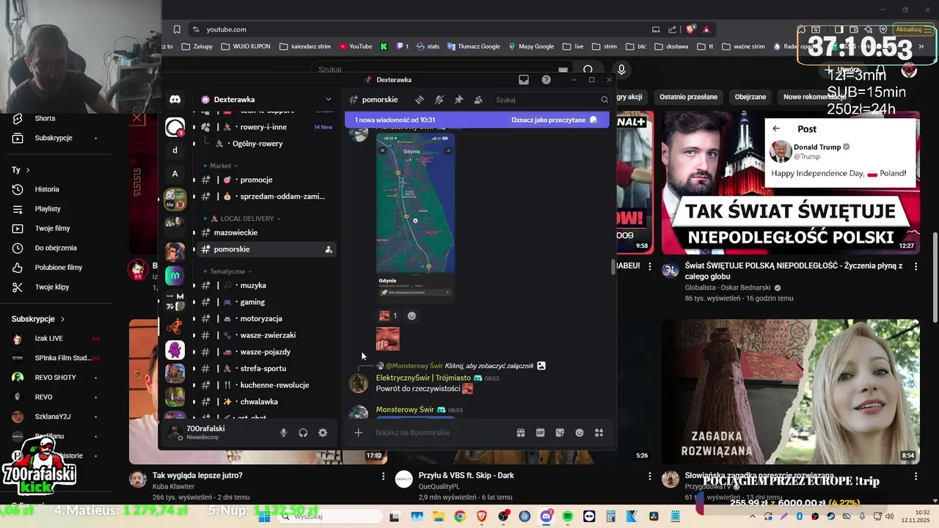Open server with the red notification badge
Screen dimensions: 939x528
click(x=175, y=128)
